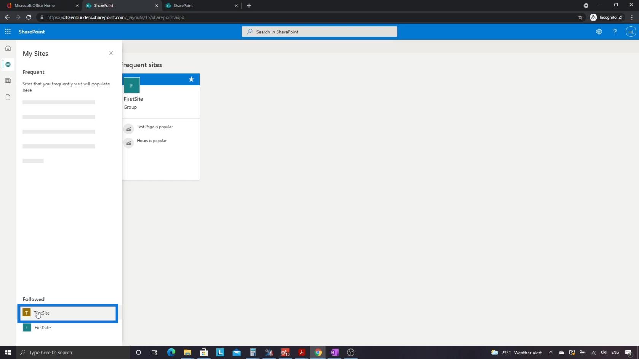Open the notification center icon

629,353
